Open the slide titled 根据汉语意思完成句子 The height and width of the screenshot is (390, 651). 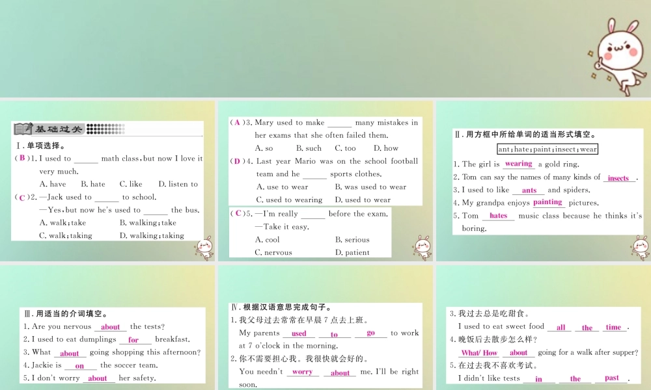pyautogui.click(x=325, y=328)
